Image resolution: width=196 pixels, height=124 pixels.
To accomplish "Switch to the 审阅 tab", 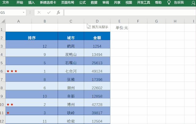I will point(106,2).
